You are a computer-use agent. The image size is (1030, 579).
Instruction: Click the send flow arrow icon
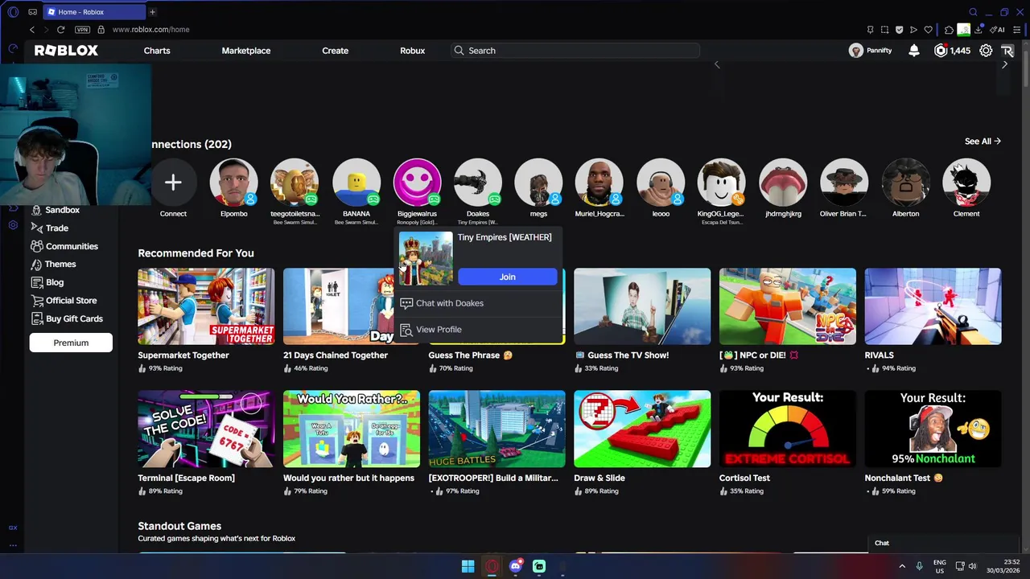pos(913,30)
